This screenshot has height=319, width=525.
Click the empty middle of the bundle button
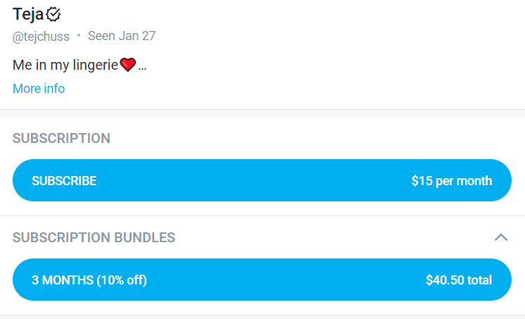282,280
